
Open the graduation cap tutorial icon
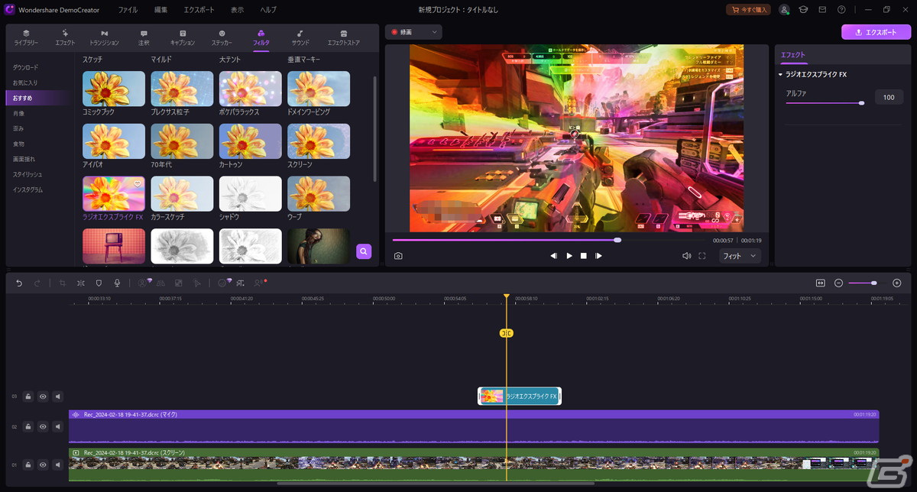point(804,10)
